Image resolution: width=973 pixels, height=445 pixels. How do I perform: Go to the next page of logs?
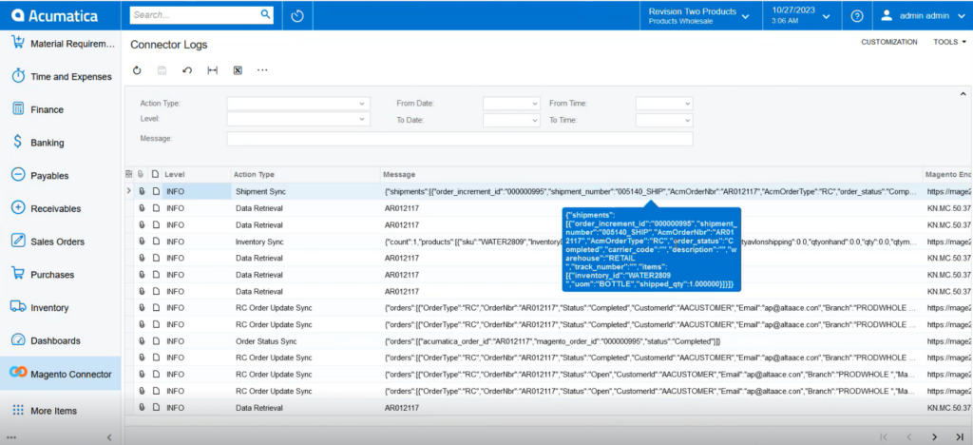click(935, 437)
